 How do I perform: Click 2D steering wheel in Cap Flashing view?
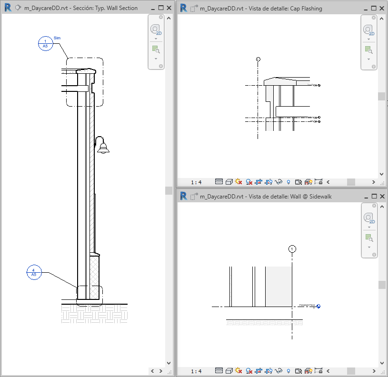click(x=369, y=30)
